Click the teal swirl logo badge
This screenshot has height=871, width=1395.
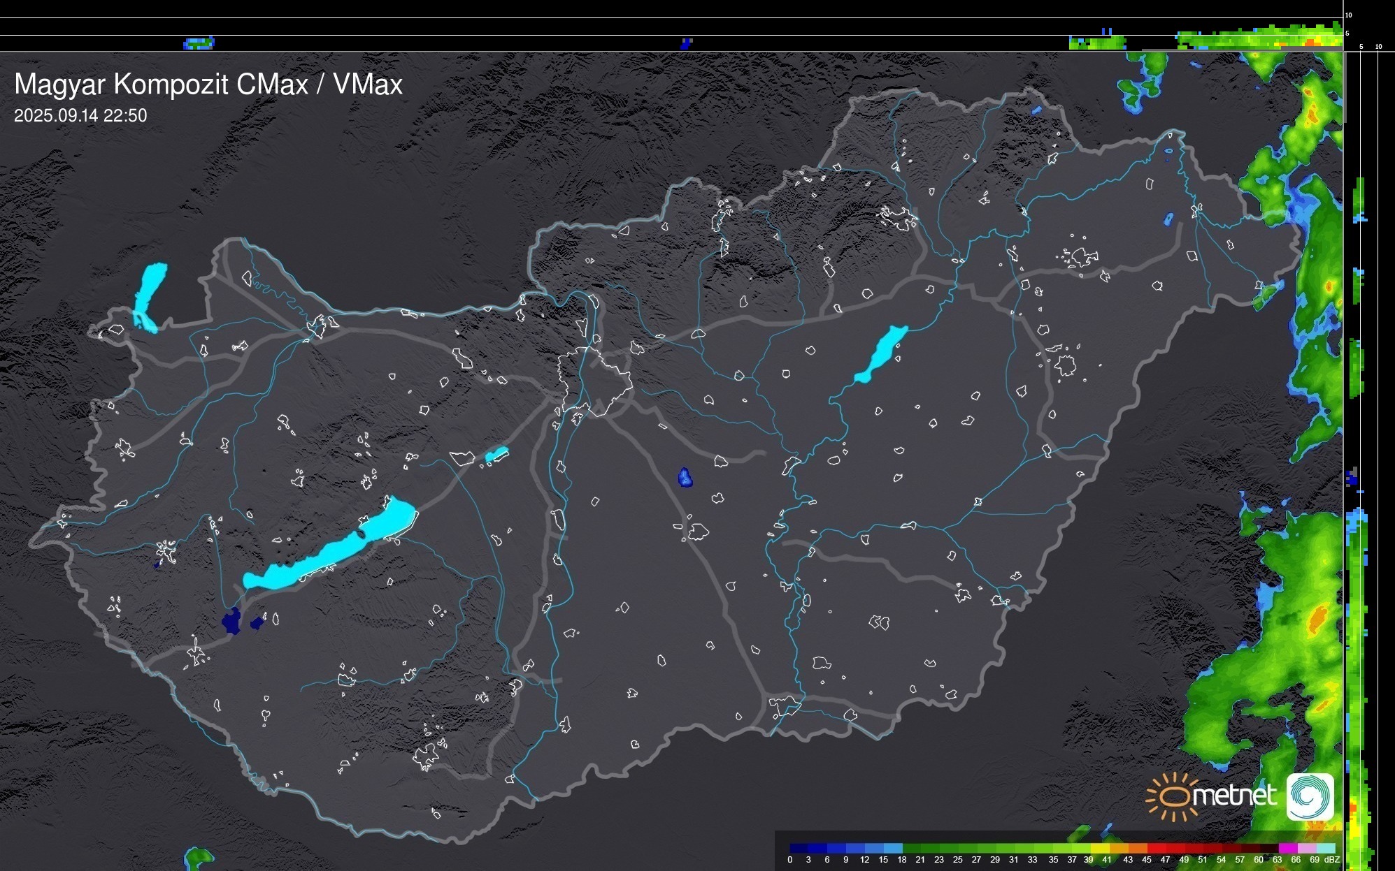point(1310,797)
